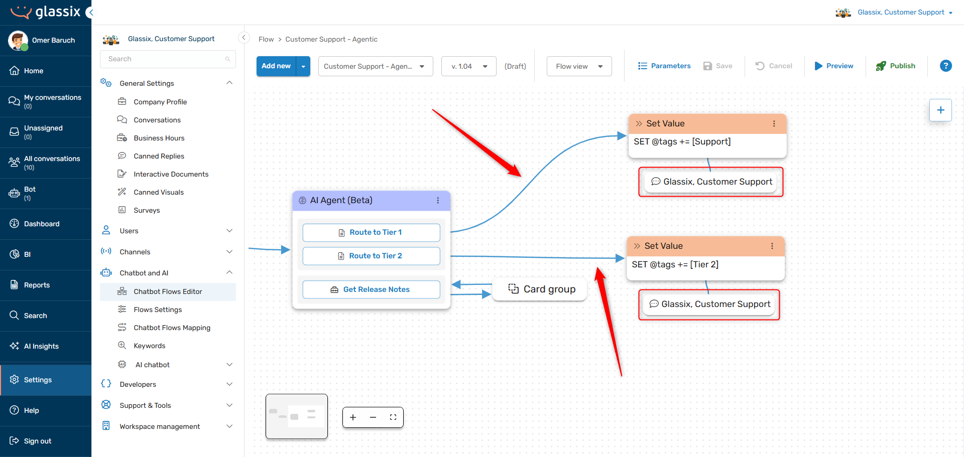Select the Get Release Notes tool
The height and width of the screenshot is (457, 964).
tap(371, 289)
